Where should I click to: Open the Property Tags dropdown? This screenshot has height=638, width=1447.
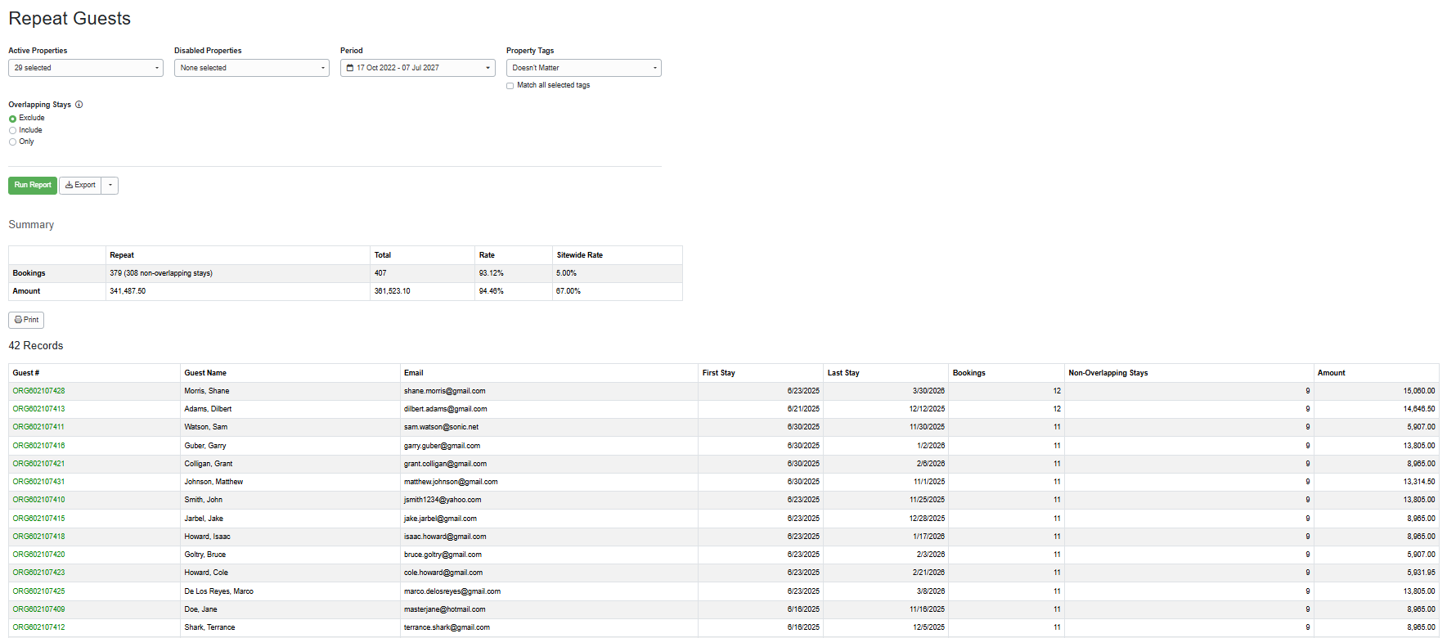pos(584,68)
